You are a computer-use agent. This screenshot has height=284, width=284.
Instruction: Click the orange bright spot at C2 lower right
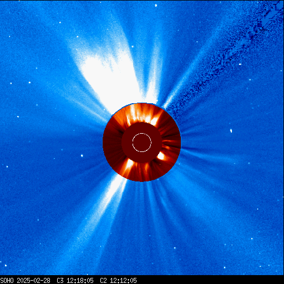[x=161, y=156]
